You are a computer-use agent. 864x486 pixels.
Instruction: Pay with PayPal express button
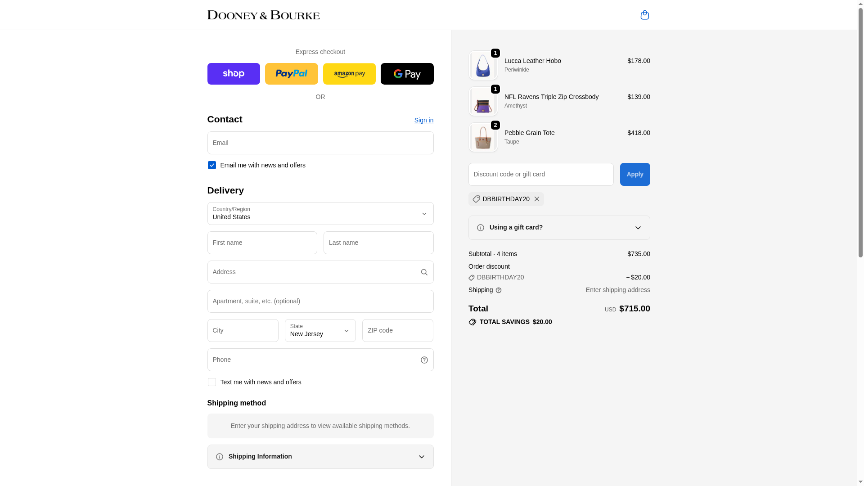[x=291, y=74]
